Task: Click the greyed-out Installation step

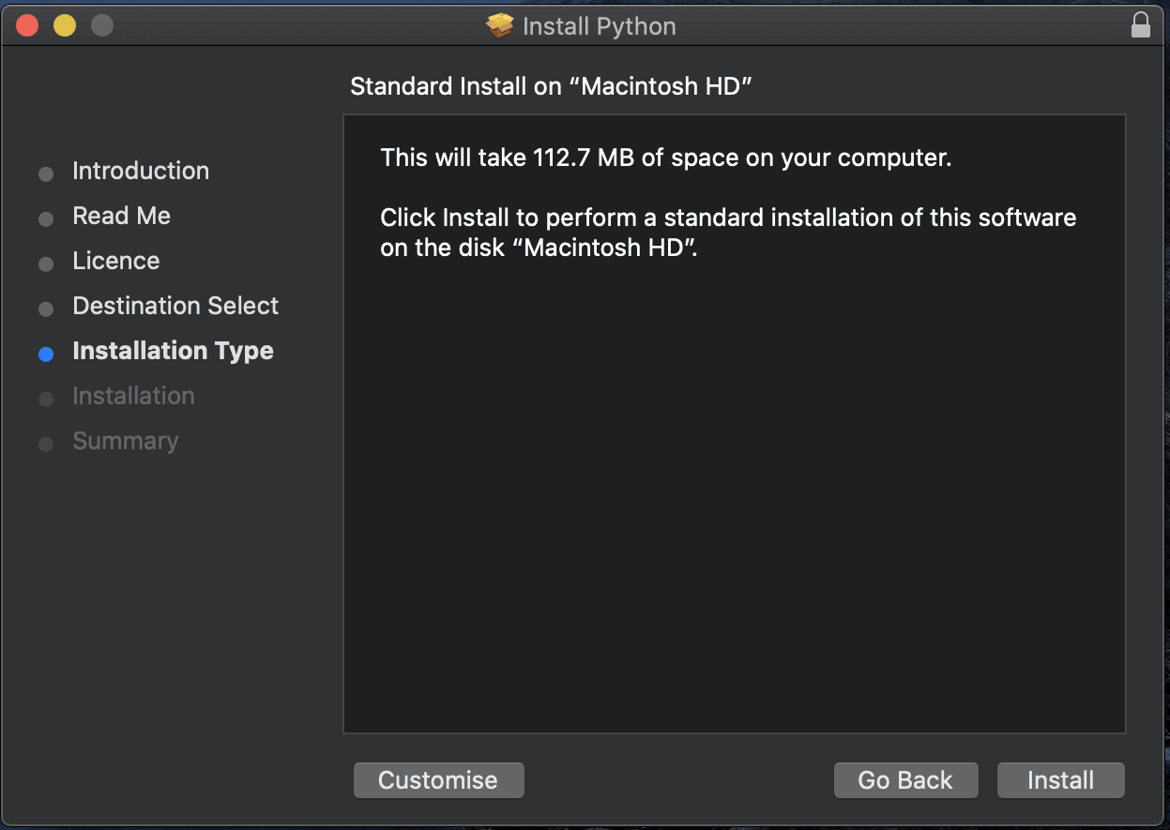Action: (133, 396)
